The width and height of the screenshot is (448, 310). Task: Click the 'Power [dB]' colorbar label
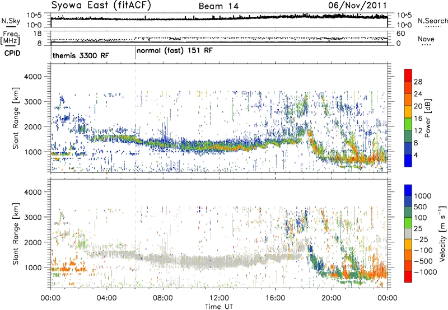tap(428, 118)
